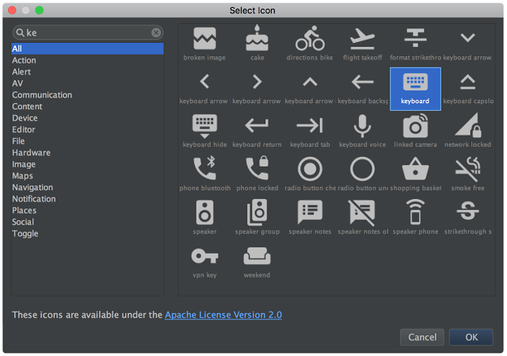Image resolution: width=507 pixels, height=356 pixels.
Task: Select the weekend sofa icon
Action: 257,256
